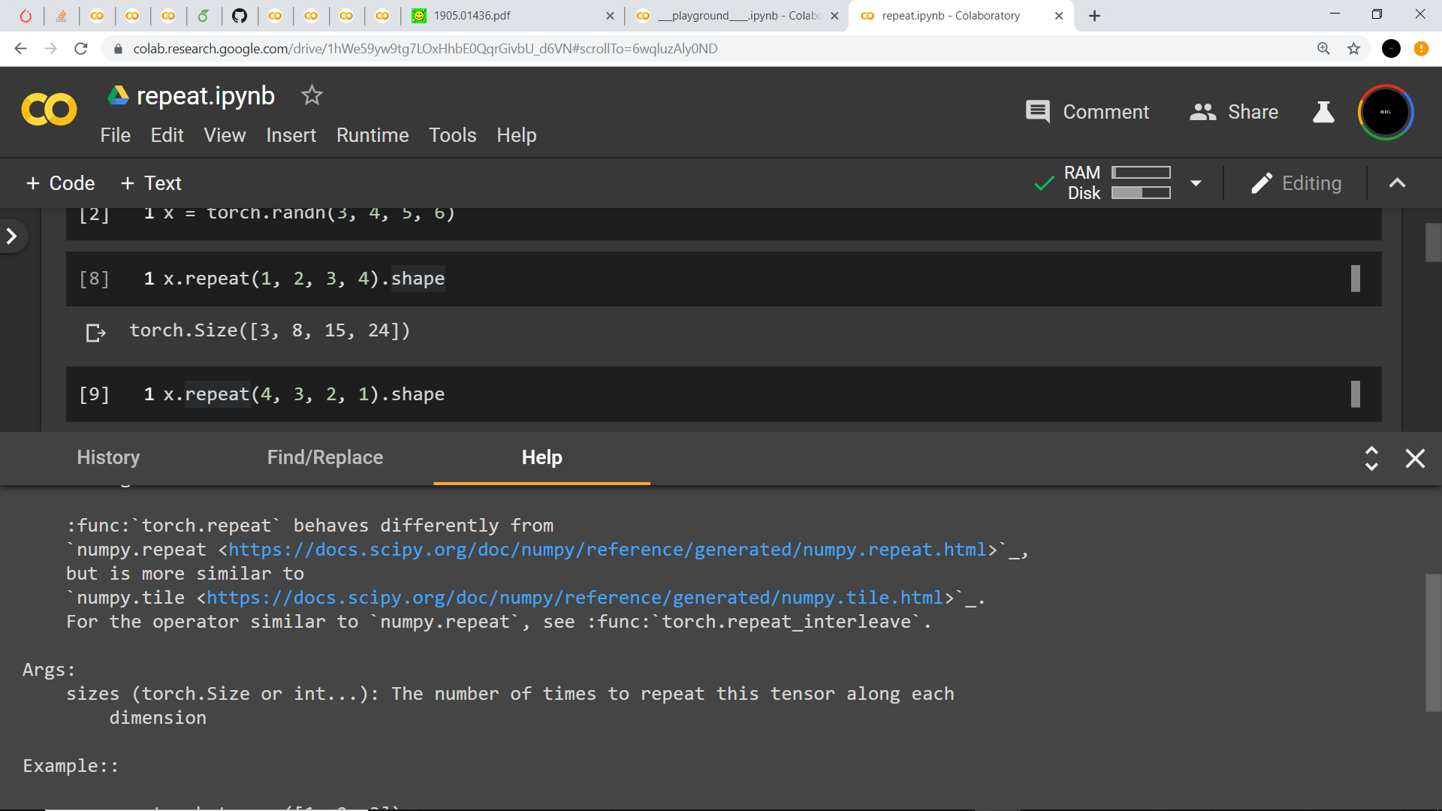
Task: Click the cell output indicator icon
Action: (95, 333)
